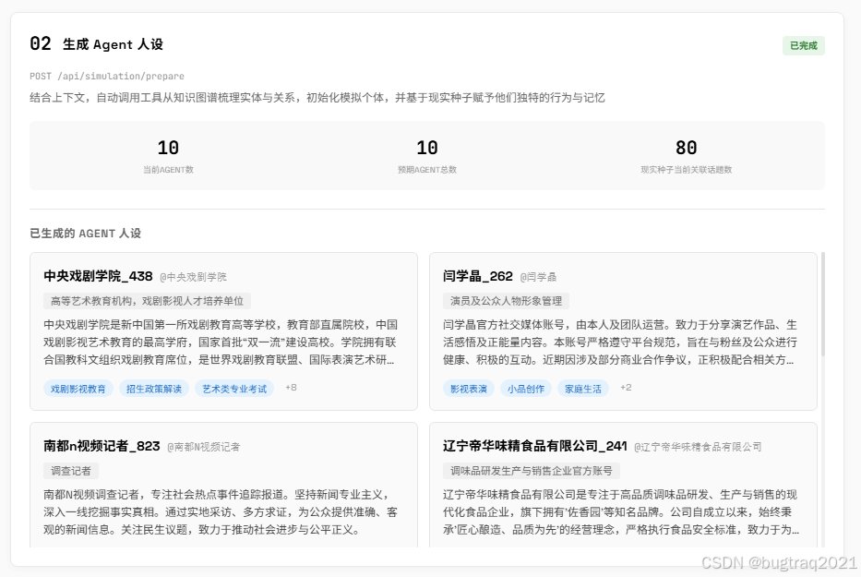Click the 南都N视频 reporter description paragraph
861x577 pixels.
(221, 511)
